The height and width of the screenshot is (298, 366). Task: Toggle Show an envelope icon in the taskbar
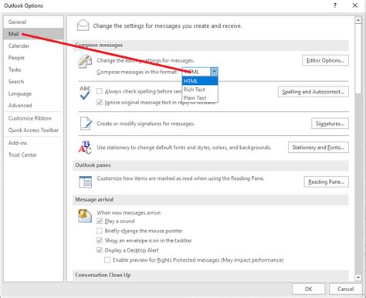point(100,240)
